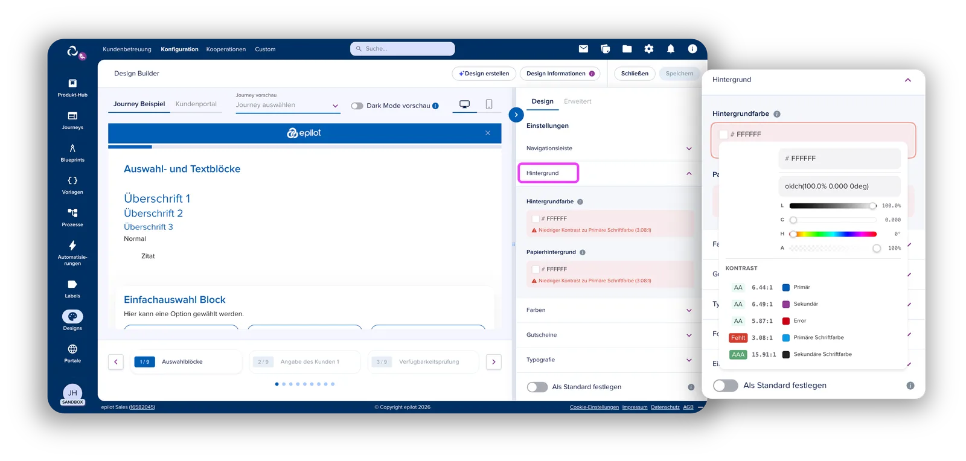
Task: Click the hue H rainbow slider
Action: [833, 234]
